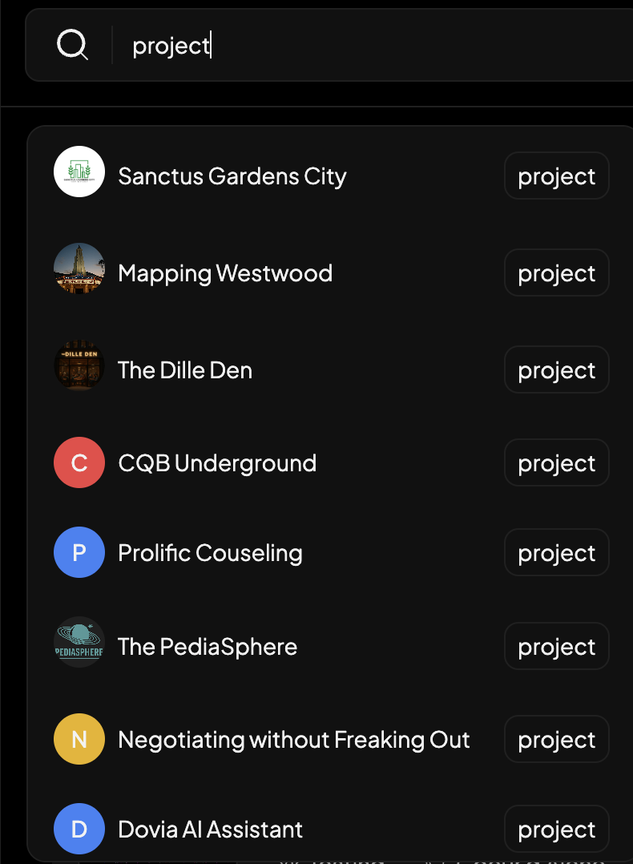Click the Sanctus Gardens City logo avatar
The width and height of the screenshot is (633, 864).
79,172
